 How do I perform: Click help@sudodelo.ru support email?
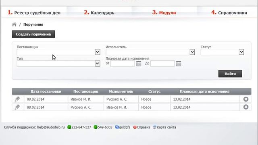pyautogui.click(x=51, y=127)
